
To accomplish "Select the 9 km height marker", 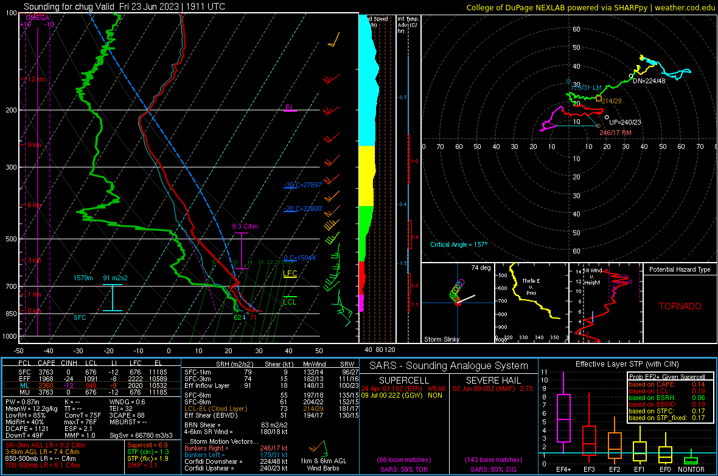I will coord(34,145).
